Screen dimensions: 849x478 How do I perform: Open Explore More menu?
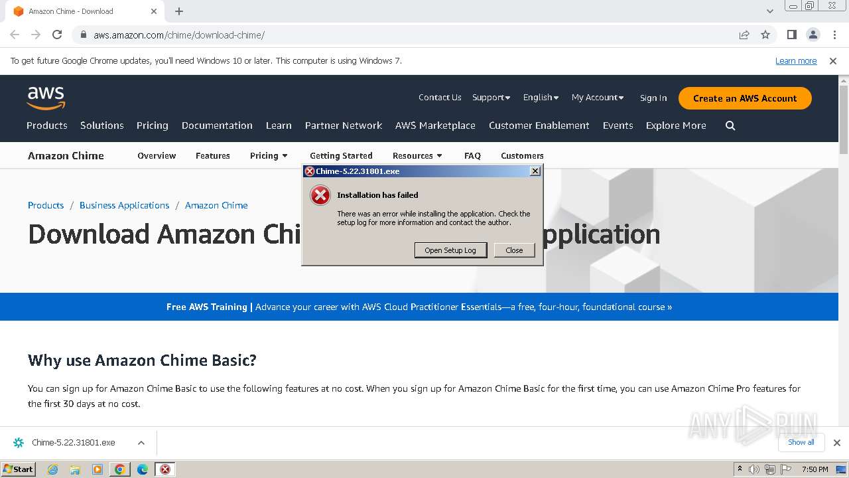point(676,125)
